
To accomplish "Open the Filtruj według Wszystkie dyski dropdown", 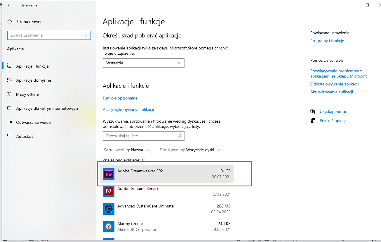I will [190, 150].
